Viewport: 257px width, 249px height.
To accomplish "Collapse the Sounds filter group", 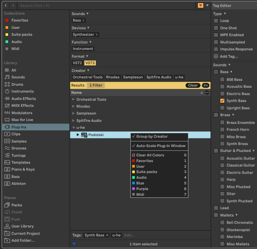I will [88, 14].
